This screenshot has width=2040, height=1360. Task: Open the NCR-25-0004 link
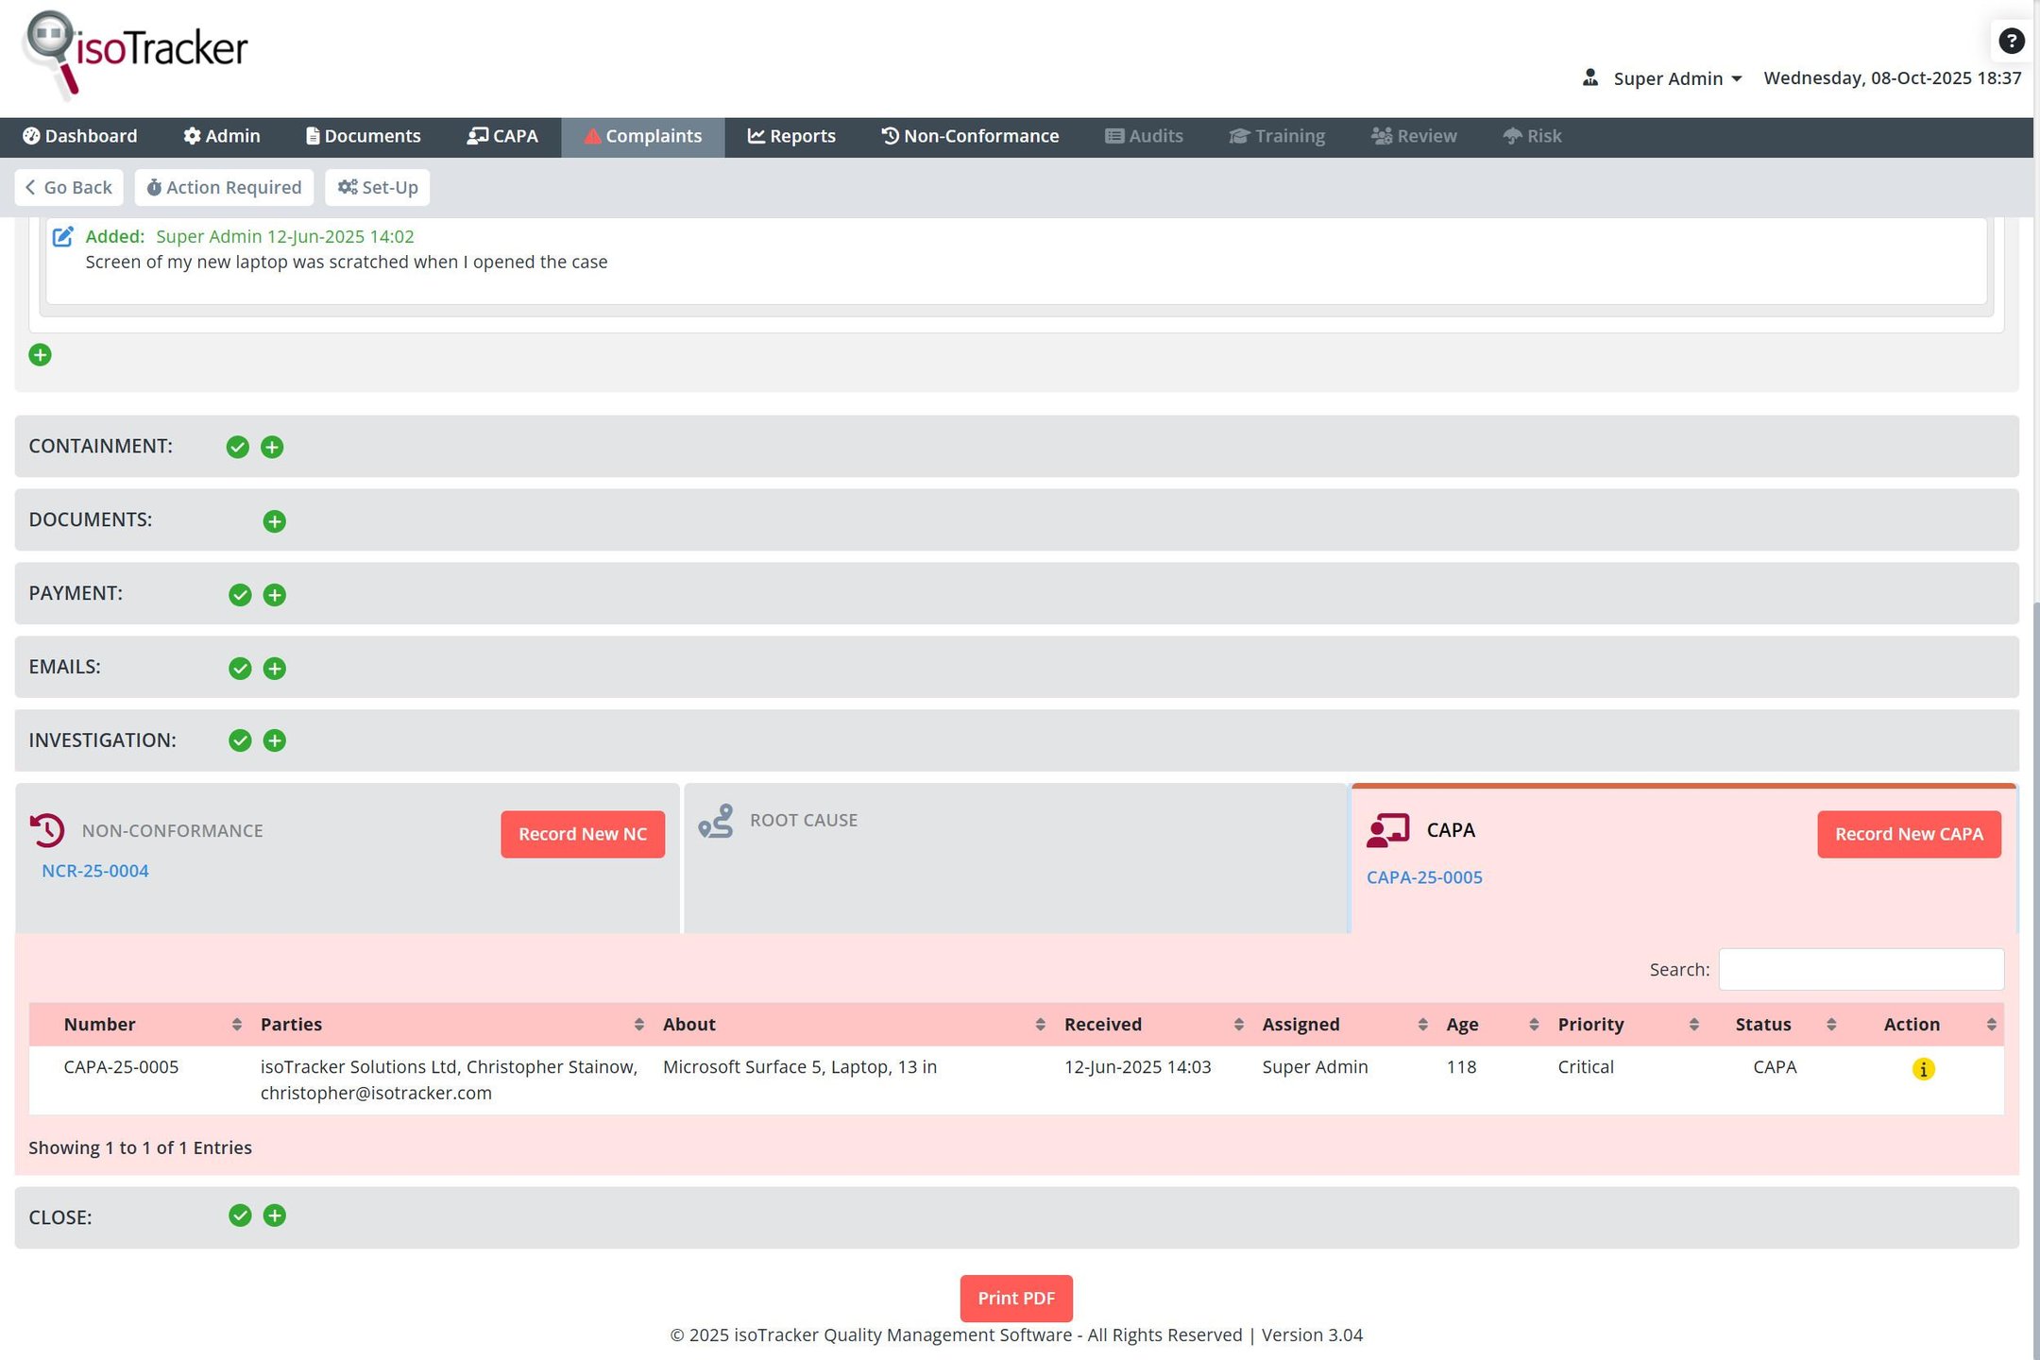(94, 871)
